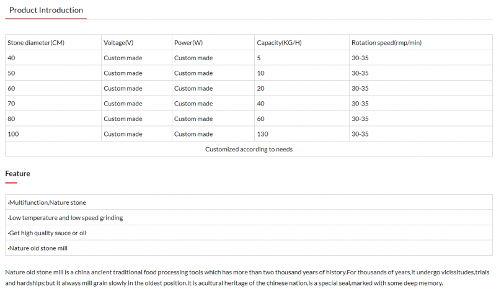Click the Multifunction, Nature stone feature row
The width and height of the screenshot is (496, 288).
[47, 202]
